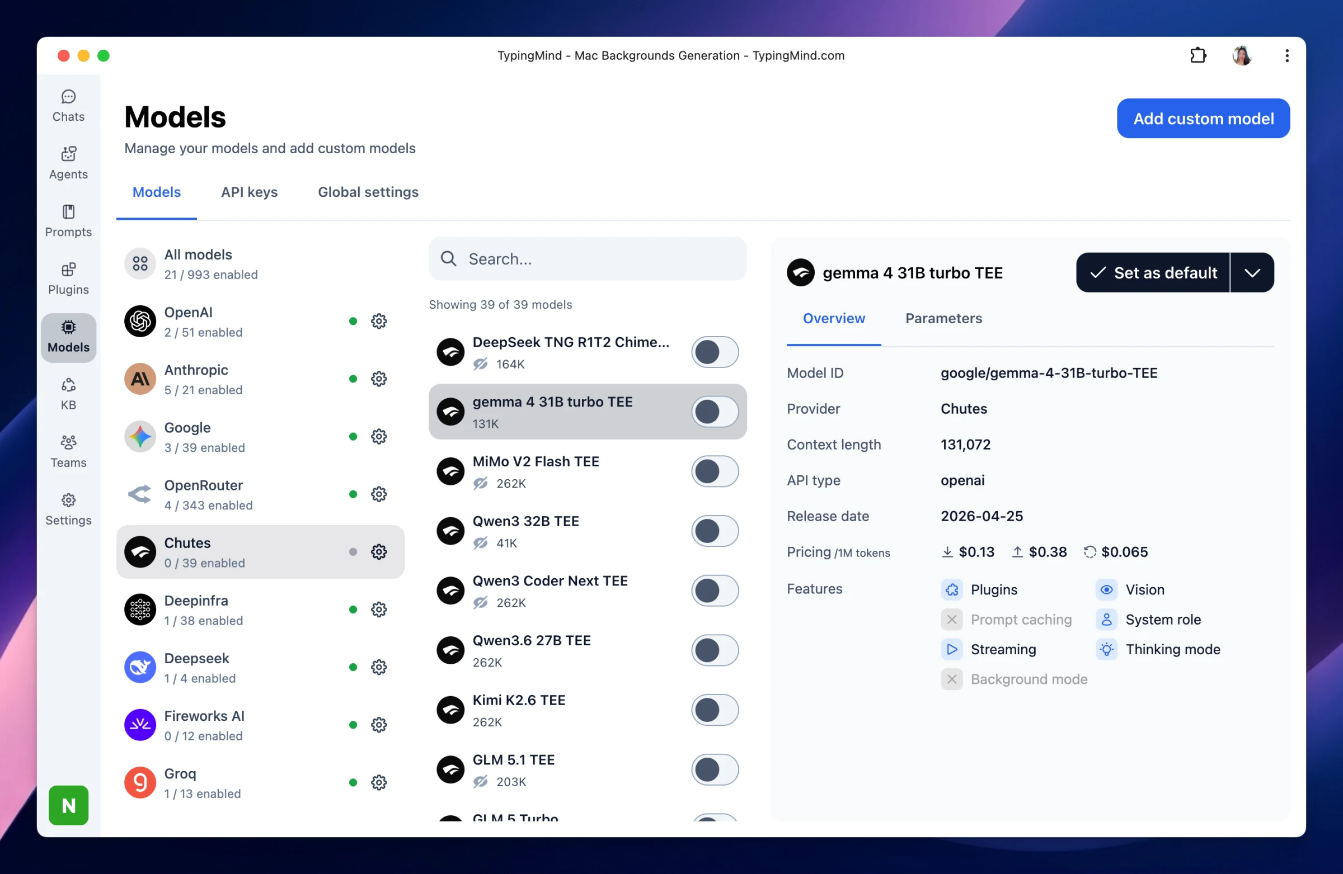Switch to the API keys tab
Viewport: 1343px width, 874px height.
tap(249, 192)
